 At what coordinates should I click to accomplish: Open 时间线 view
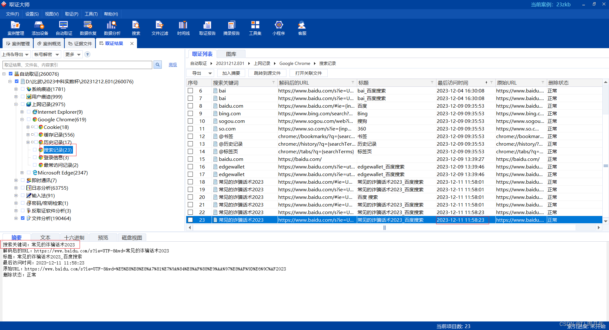click(183, 28)
